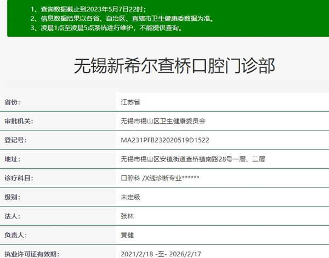Click the notice line about 凌晨1点至凌晨5点系统维护

tap(106, 28)
